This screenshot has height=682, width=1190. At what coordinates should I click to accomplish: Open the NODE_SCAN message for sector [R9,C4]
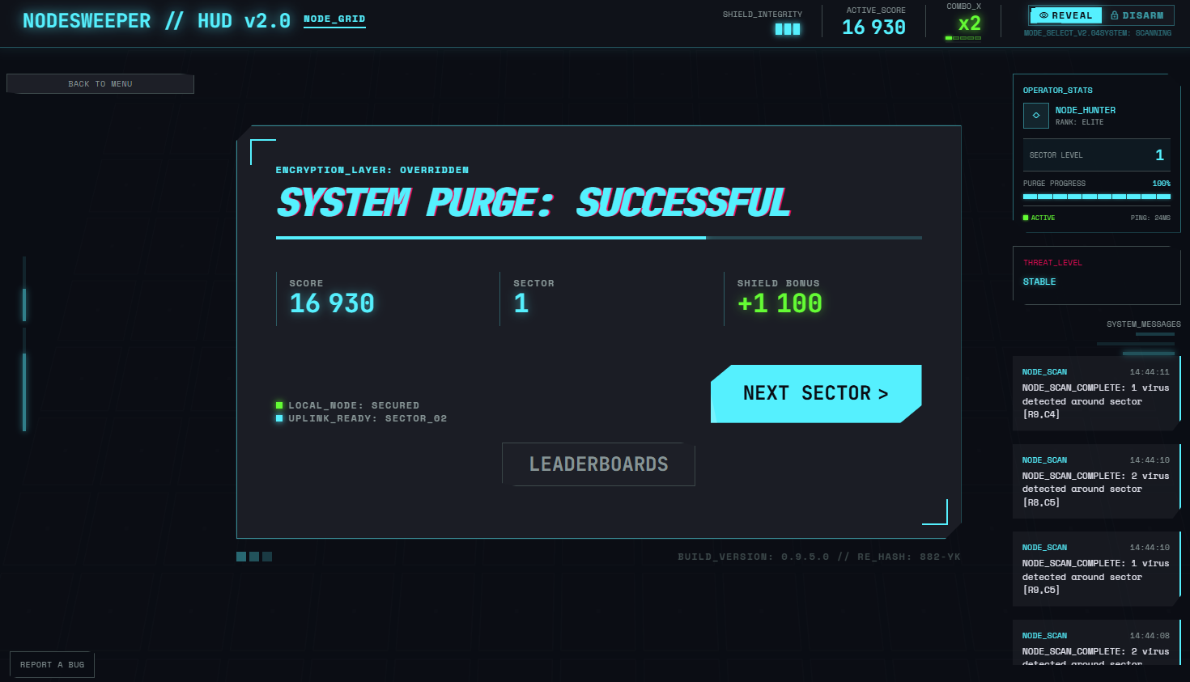point(1096,393)
